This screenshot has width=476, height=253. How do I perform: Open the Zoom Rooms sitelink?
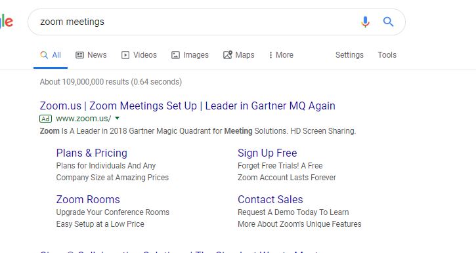coord(88,199)
